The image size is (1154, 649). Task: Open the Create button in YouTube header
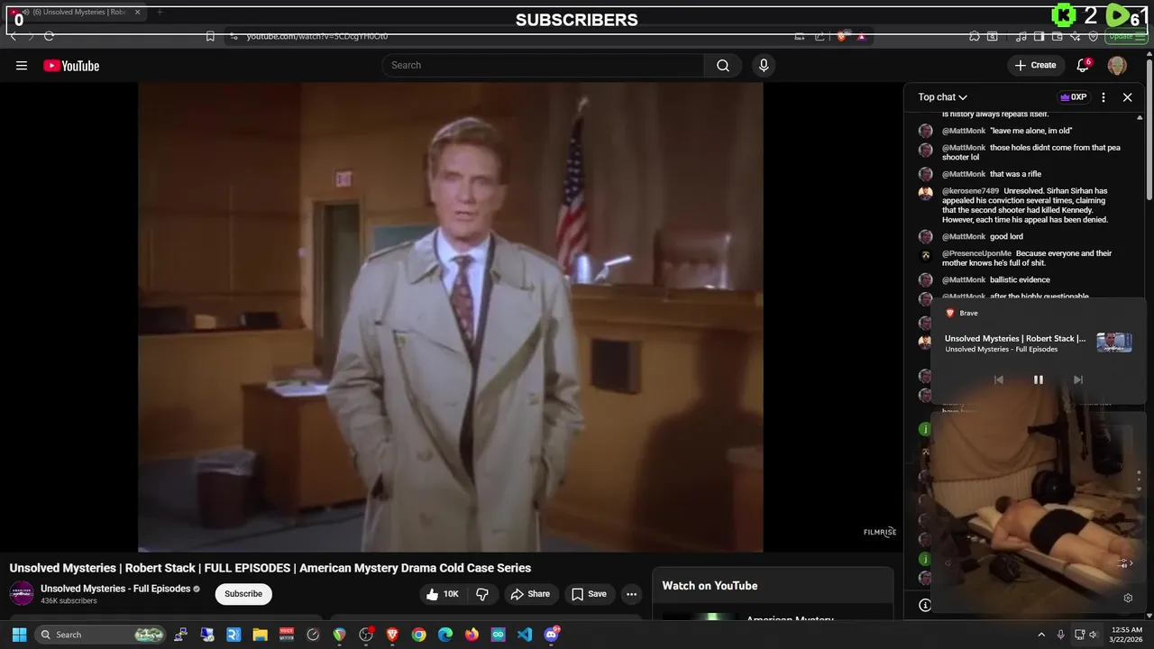[1035, 65]
